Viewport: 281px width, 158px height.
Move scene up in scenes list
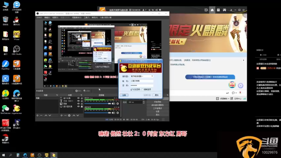(46, 116)
